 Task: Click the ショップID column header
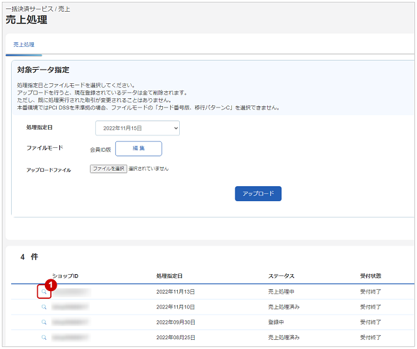pyautogui.click(x=65, y=276)
